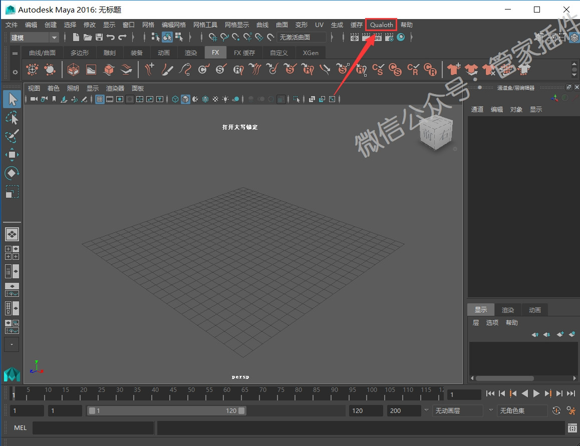The width and height of the screenshot is (580, 446).
Task: Select the Move tool
Action: [x=12, y=155]
